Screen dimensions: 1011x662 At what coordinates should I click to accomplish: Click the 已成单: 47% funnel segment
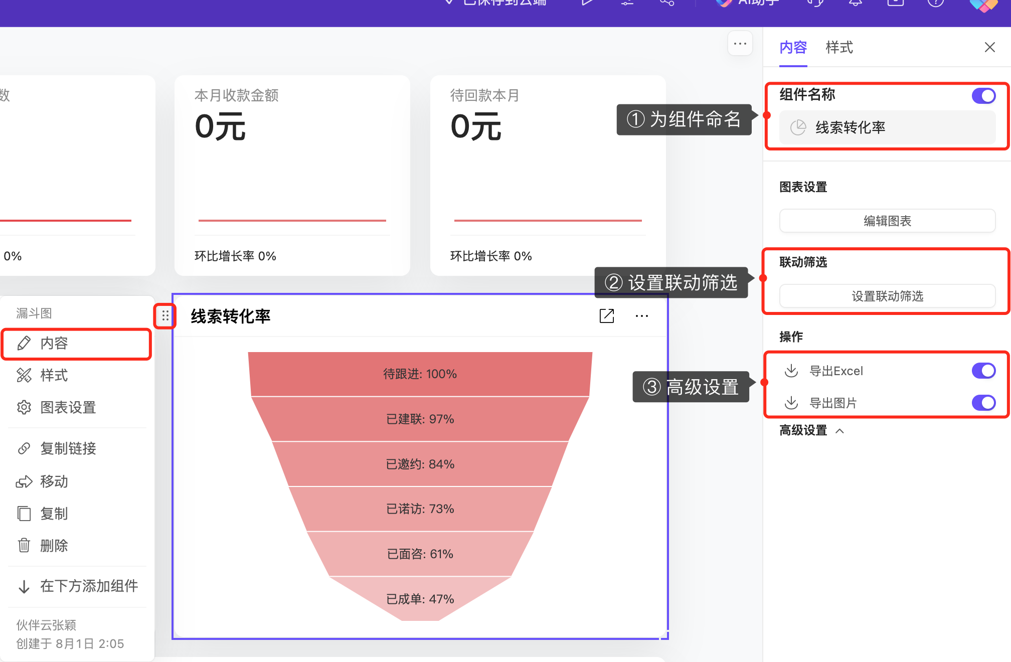tap(420, 599)
